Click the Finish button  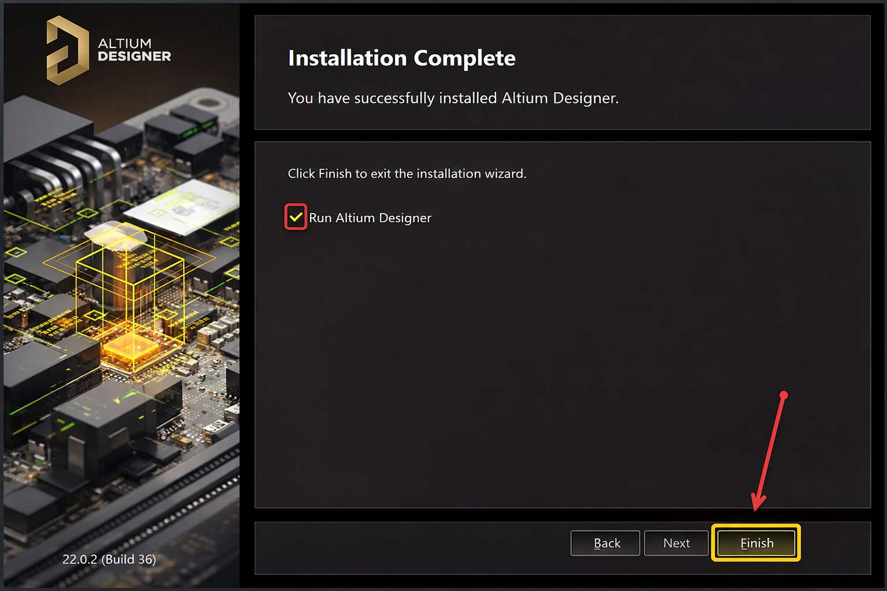click(x=756, y=543)
